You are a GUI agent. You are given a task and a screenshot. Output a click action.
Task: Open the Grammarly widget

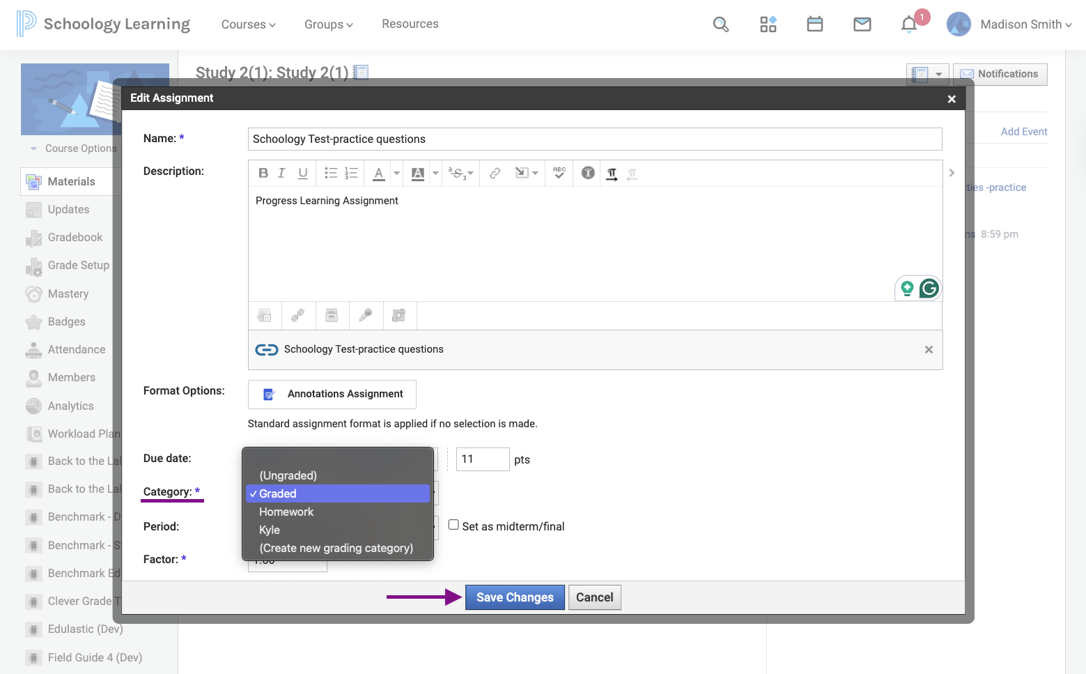pyautogui.click(x=929, y=288)
